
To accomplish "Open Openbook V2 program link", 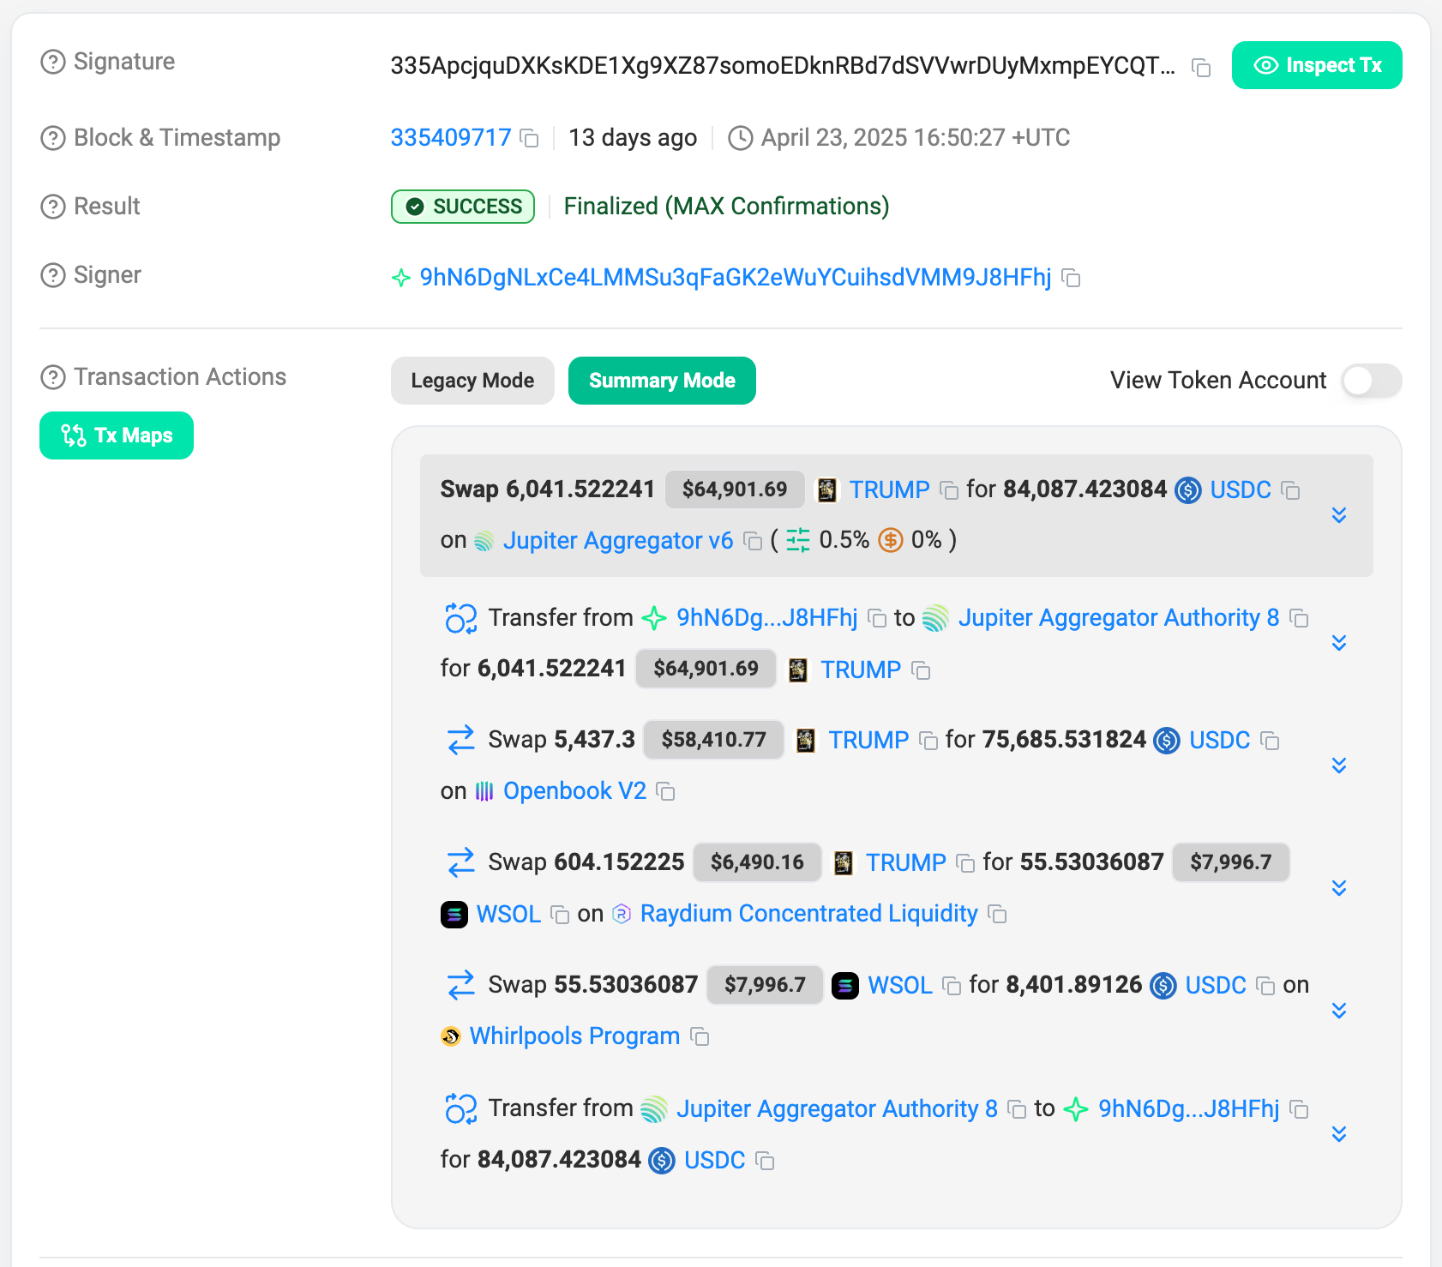I will point(574,791).
